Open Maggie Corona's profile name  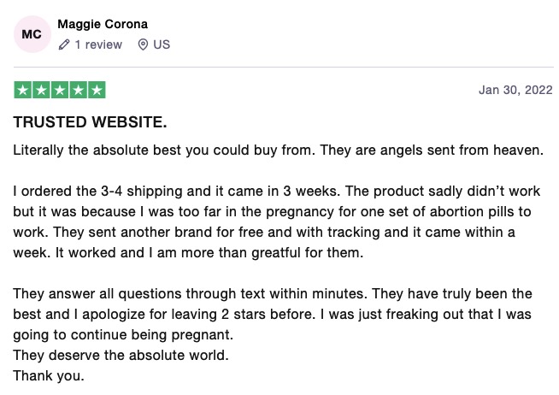pos(103,24)
